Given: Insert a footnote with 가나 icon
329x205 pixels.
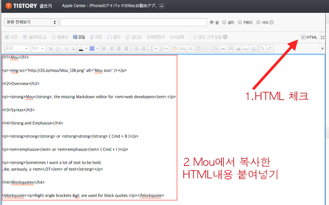Looking at the screenshot, I should point(246,49).
